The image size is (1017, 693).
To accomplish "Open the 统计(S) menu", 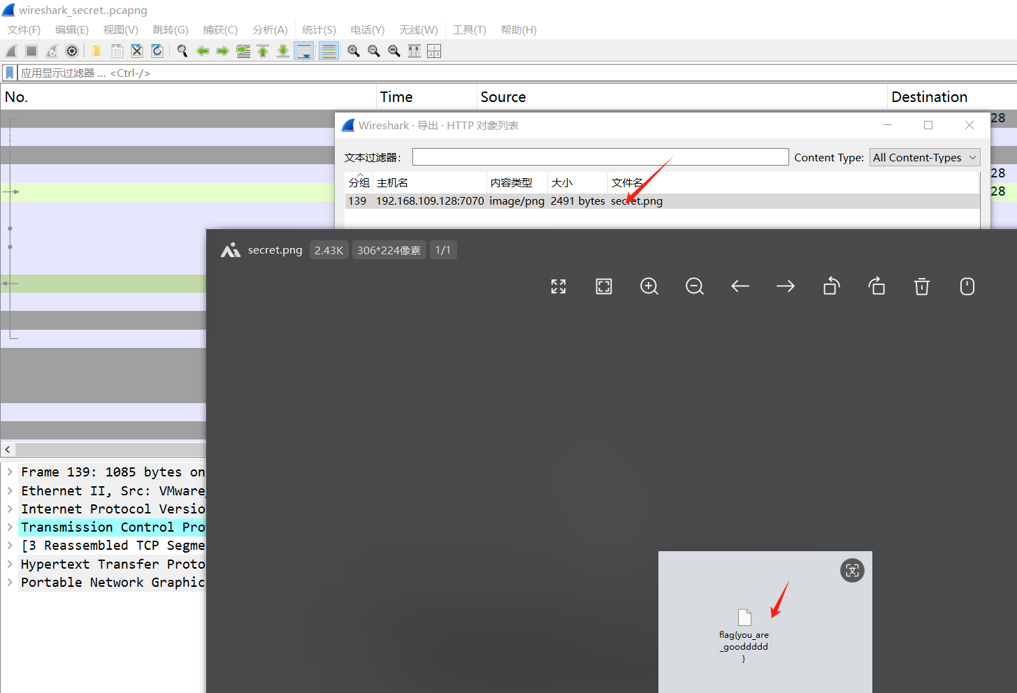I will point(319,30).
